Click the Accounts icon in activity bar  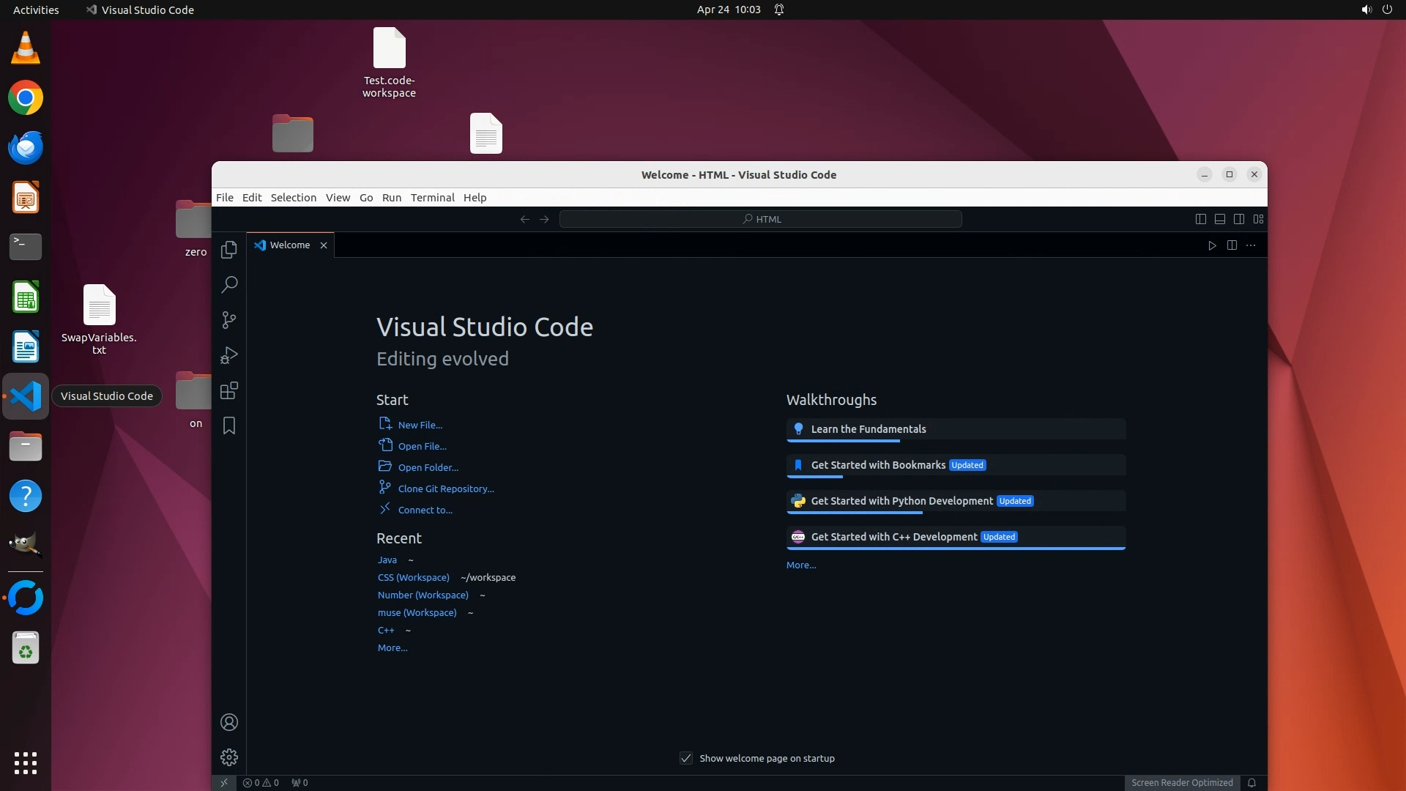pyautogui.click(x=229, y=722)
